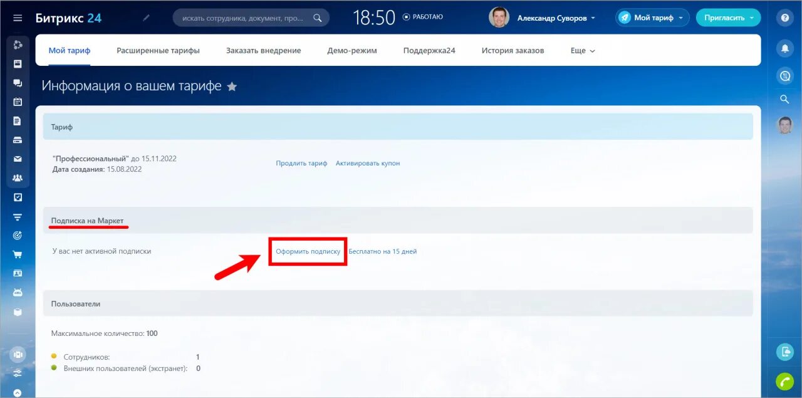Open the shopping cart icon in sidebar

18,254
